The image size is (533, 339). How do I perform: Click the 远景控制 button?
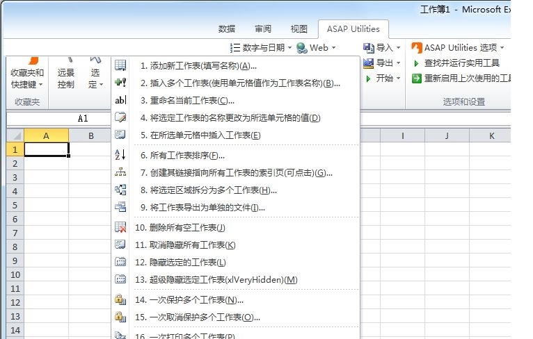(x=65, y=78)
